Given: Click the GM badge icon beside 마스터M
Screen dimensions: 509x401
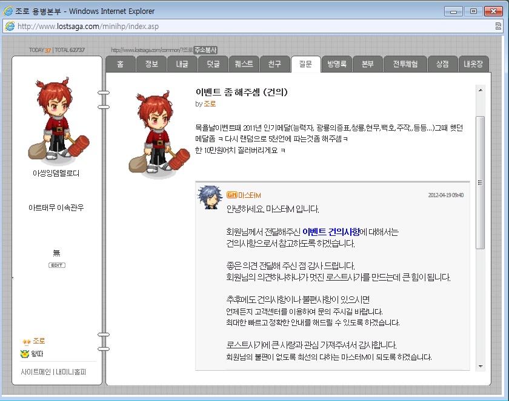Looking at the screenshot, I should coord(231,195).
